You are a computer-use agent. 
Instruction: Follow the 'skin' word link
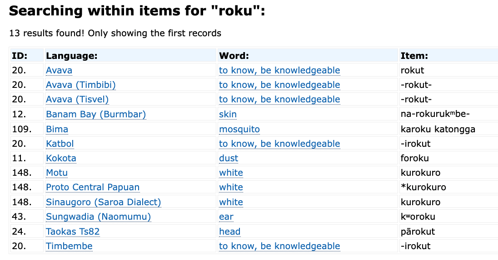(x=228, y=114)
